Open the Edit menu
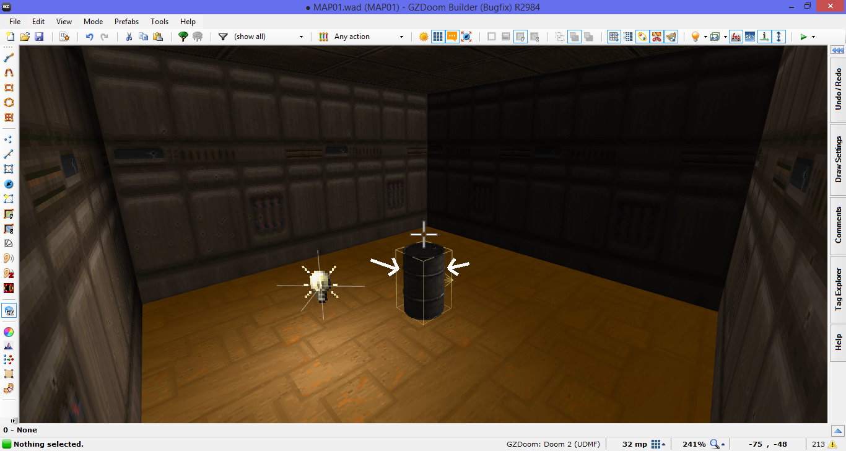This screenshot has height=451, width=846. coord(38,21)
